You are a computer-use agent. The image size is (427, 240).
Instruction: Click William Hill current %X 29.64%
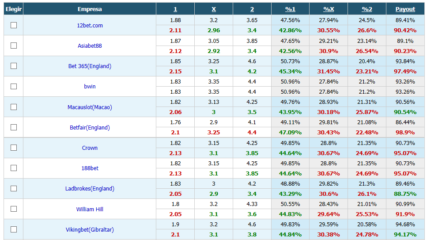(329, 214)
